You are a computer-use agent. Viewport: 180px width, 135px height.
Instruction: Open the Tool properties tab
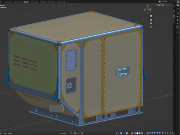click(178, 9)
